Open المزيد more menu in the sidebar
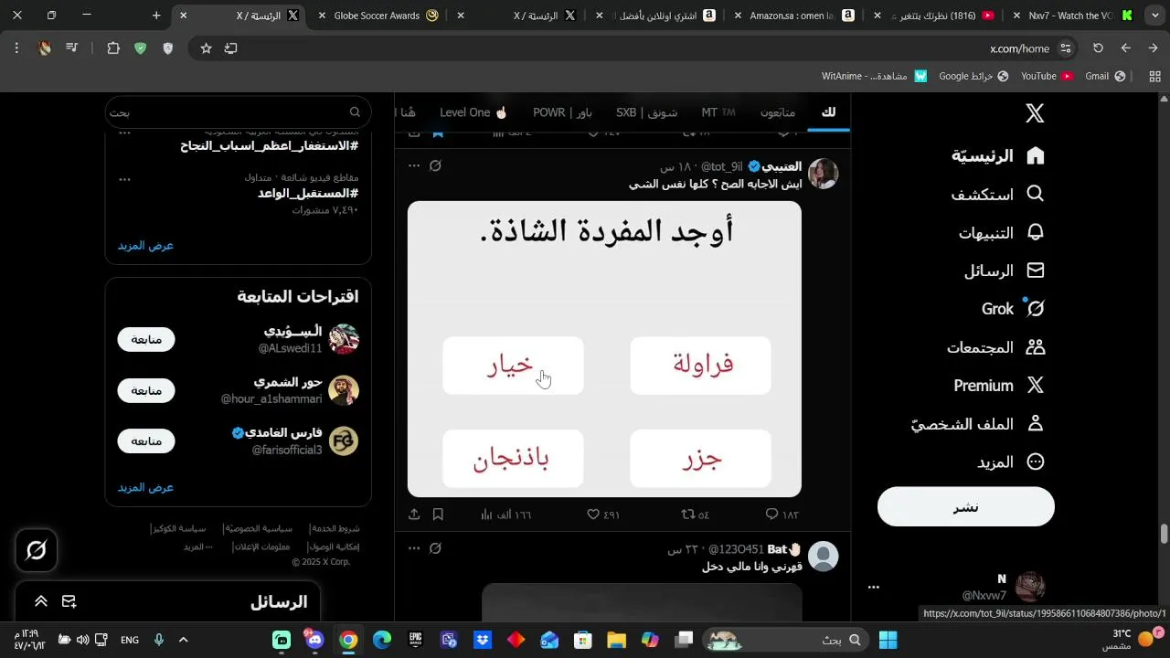This screenshot has width=1170, height=658. [x=1011, y=462]
